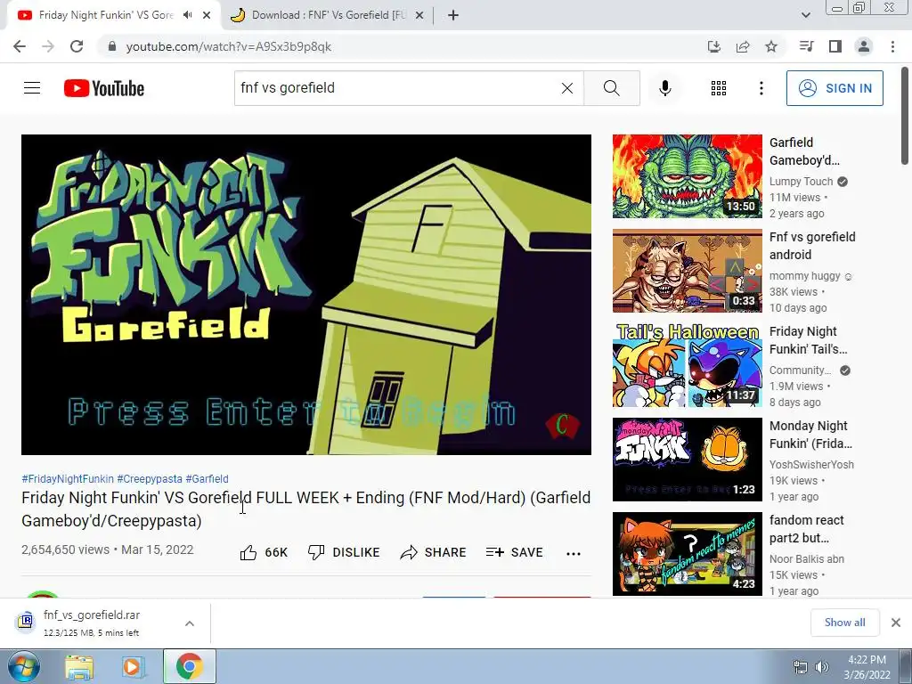Screen dimensions: 912x684
Task: Open a new browser tab
Action: click(x=453, y=15)
